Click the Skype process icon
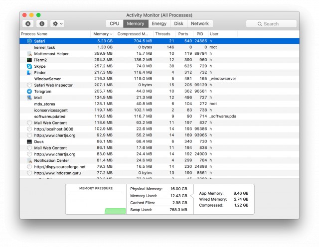This screenshot has height=247, width=319. tap(29, 66)
